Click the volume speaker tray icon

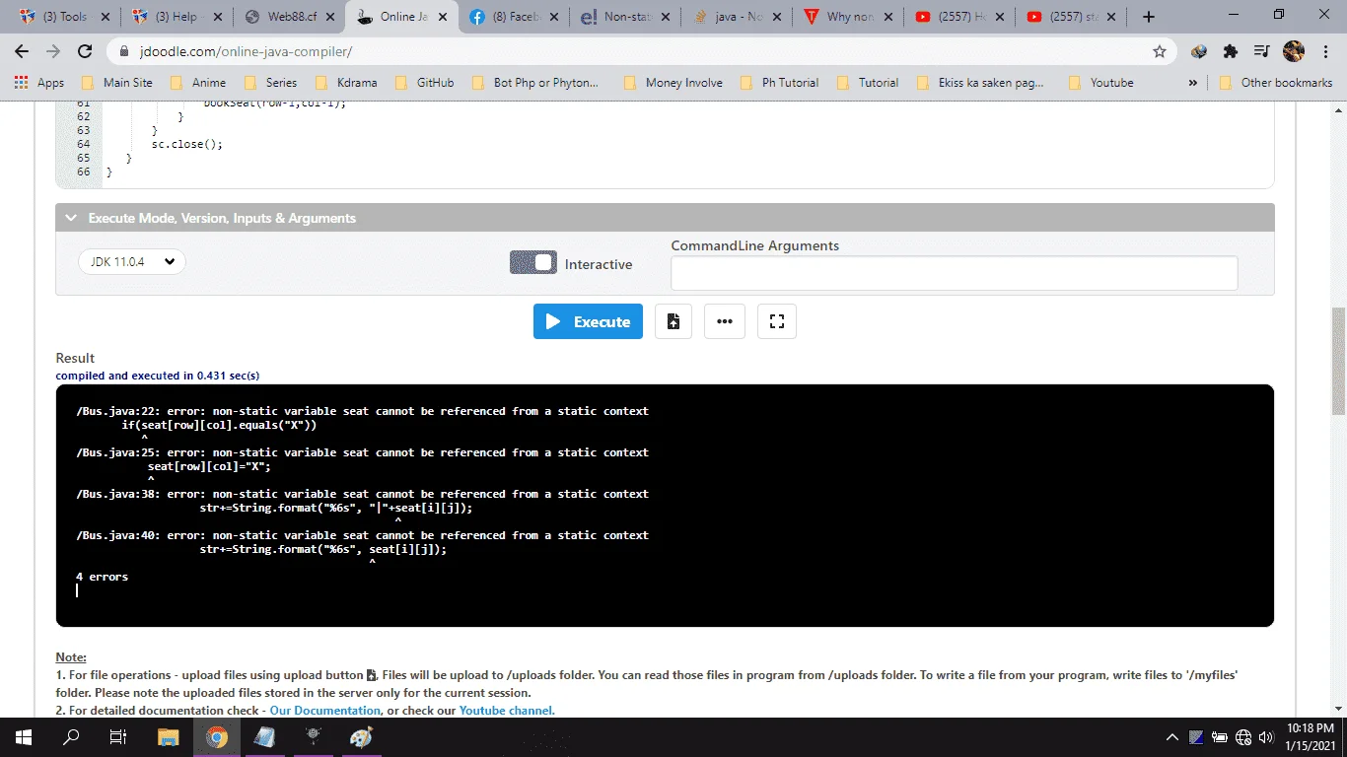click(x=1268, y=737)
